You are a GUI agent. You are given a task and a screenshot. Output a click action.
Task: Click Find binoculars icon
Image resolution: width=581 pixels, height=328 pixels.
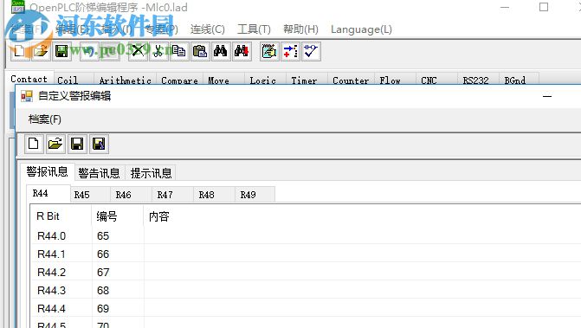point(221,51)
